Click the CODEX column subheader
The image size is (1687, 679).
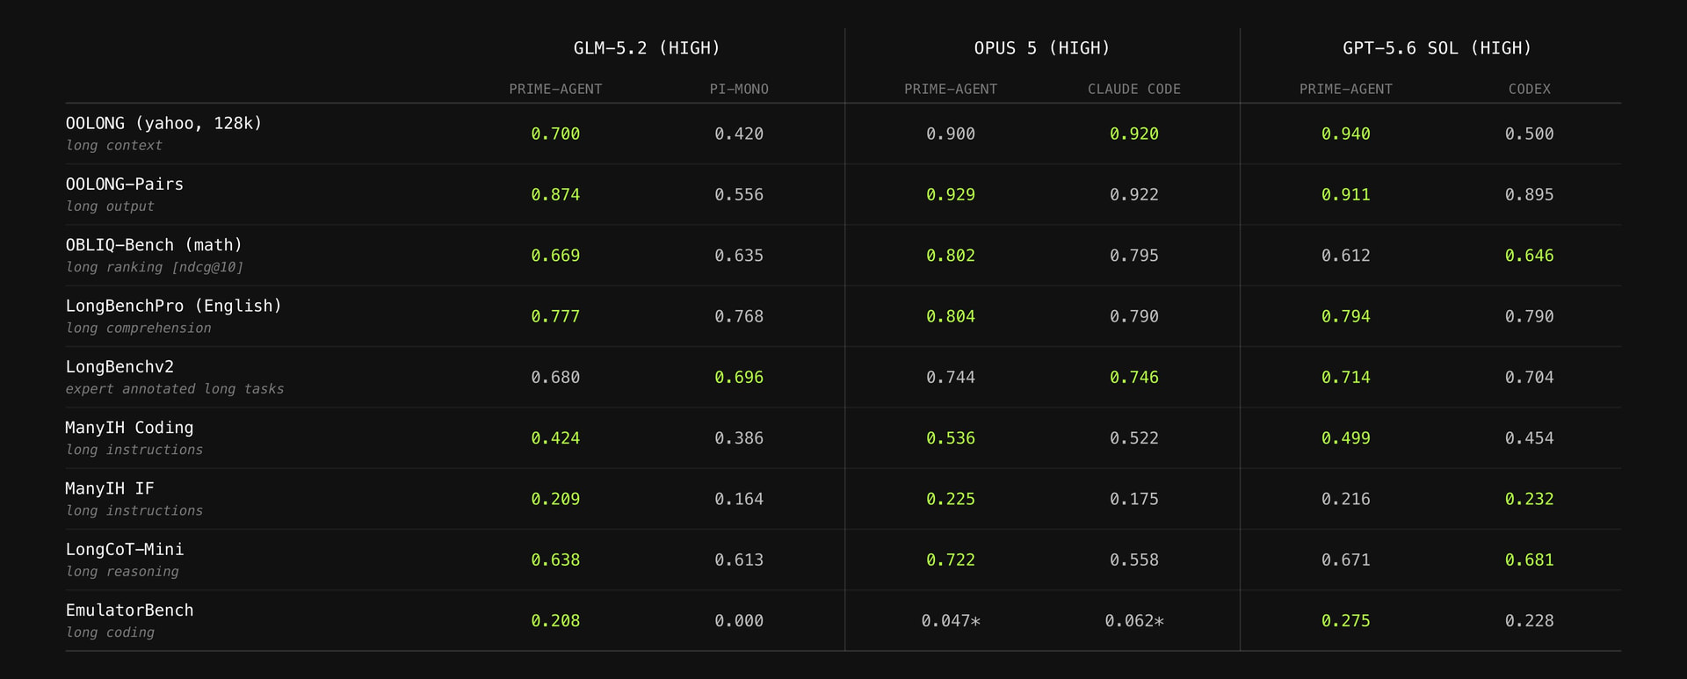(1530, 89)
